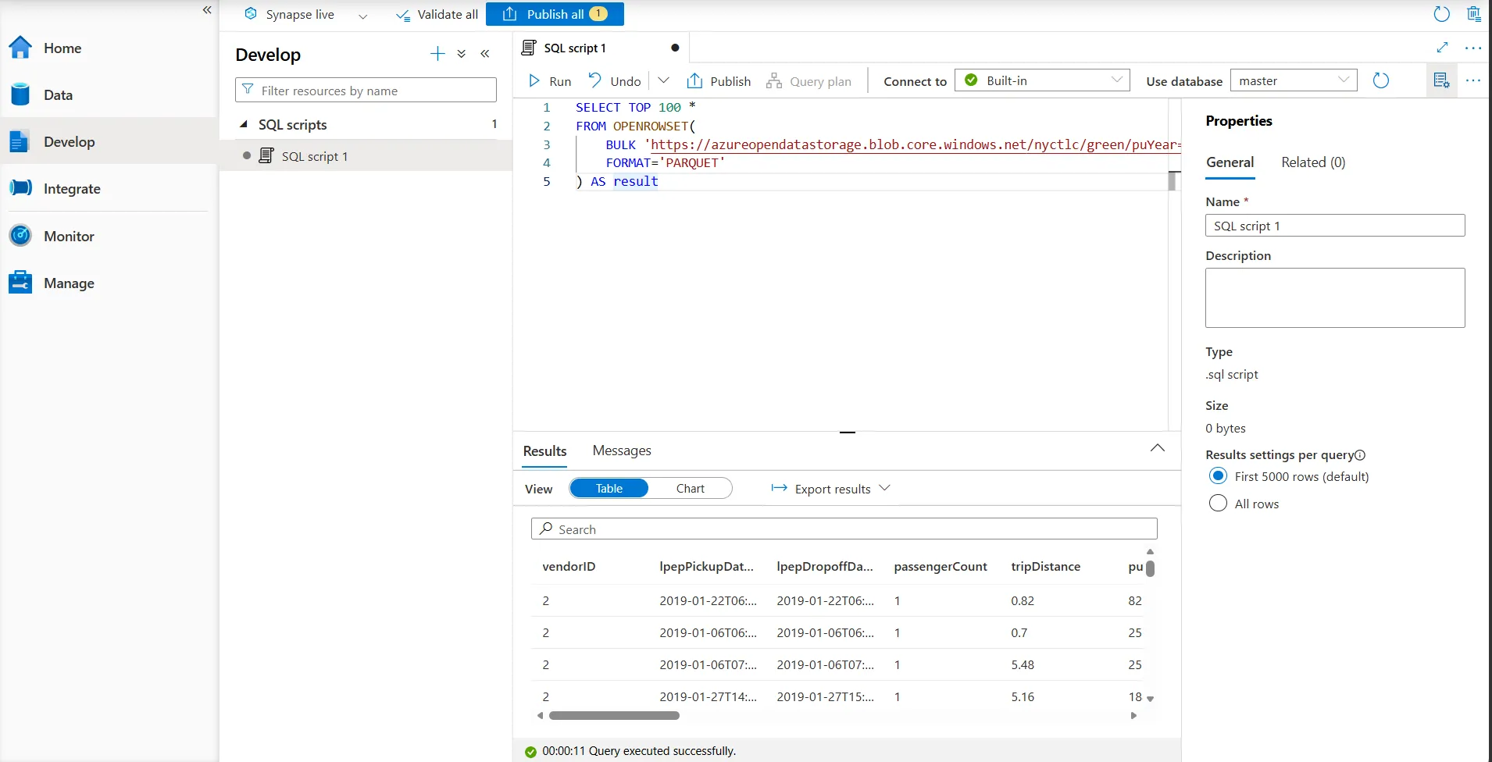1492x762 pixels.
Task: Open the Undo options dropdown arrow
Action: 663,80
